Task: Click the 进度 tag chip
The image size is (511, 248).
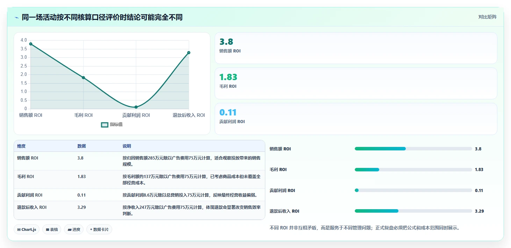Action: pyautogui.click(x=74, y=229)
